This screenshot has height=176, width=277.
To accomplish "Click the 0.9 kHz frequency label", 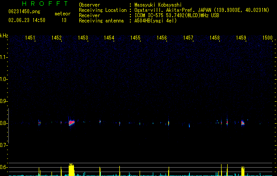I will [4, 101].
